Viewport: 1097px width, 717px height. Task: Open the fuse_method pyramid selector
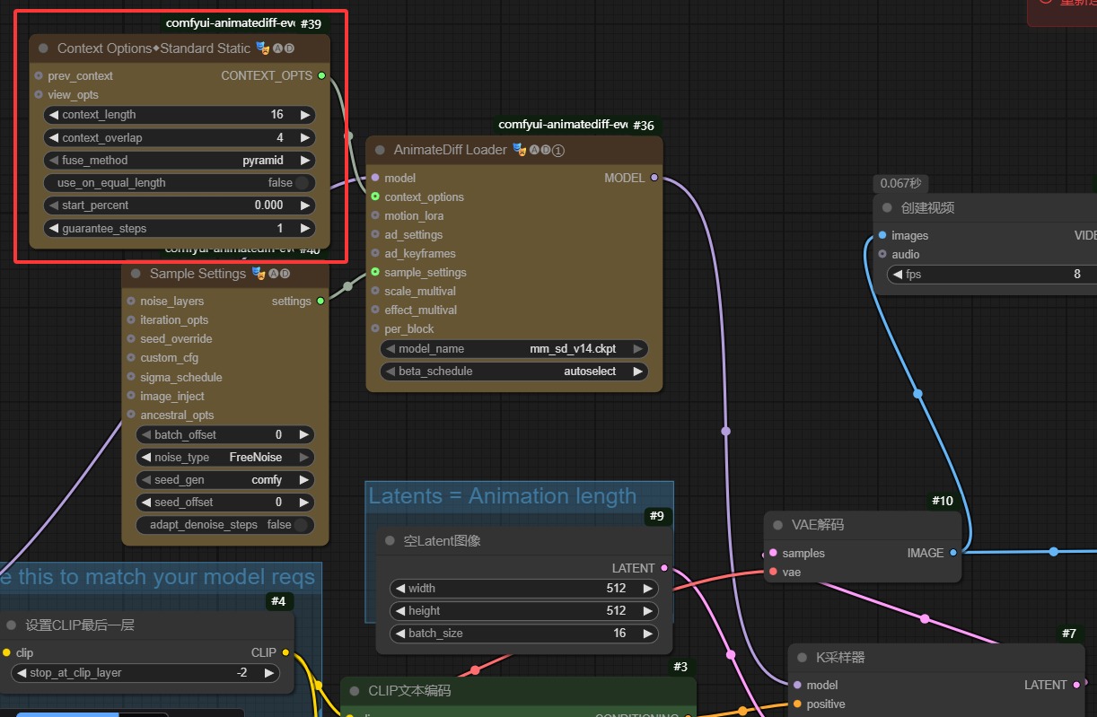pyautogui.click(x=180, y=161)
